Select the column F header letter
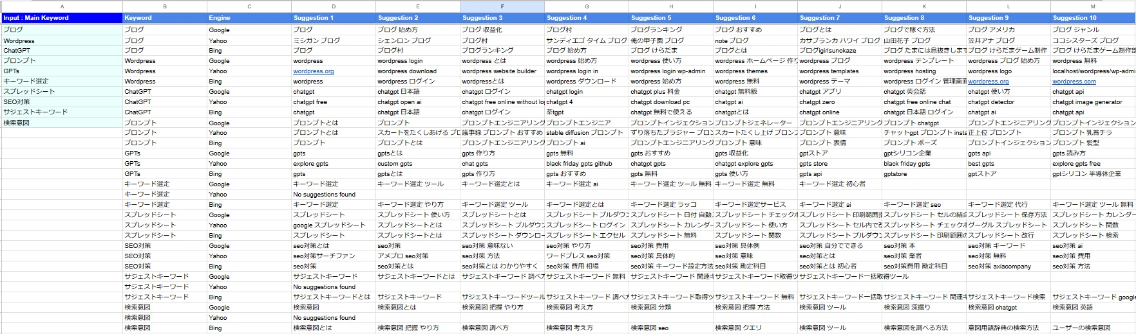 tap(502, 6)
